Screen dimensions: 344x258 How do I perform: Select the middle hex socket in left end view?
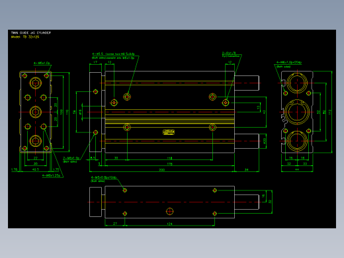[36, 112]
